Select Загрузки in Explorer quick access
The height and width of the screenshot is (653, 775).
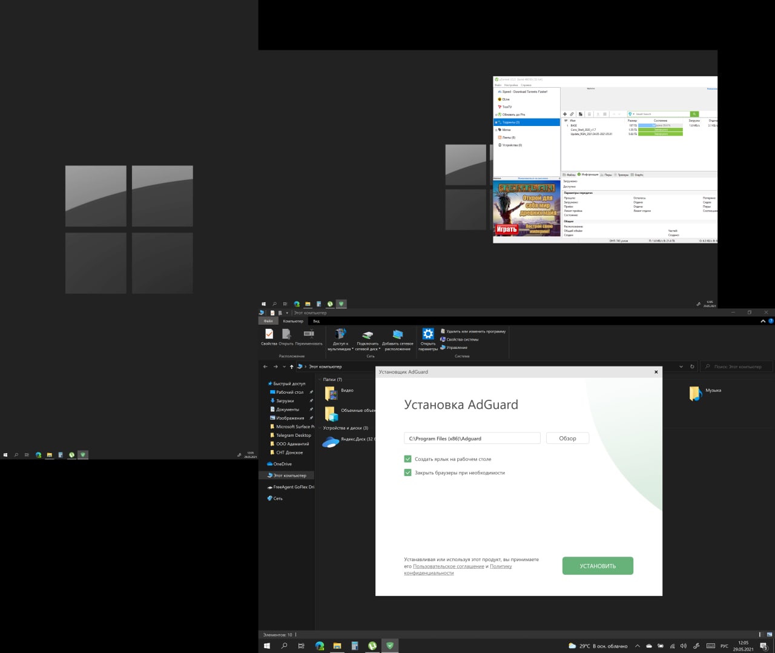coord(285,400)
